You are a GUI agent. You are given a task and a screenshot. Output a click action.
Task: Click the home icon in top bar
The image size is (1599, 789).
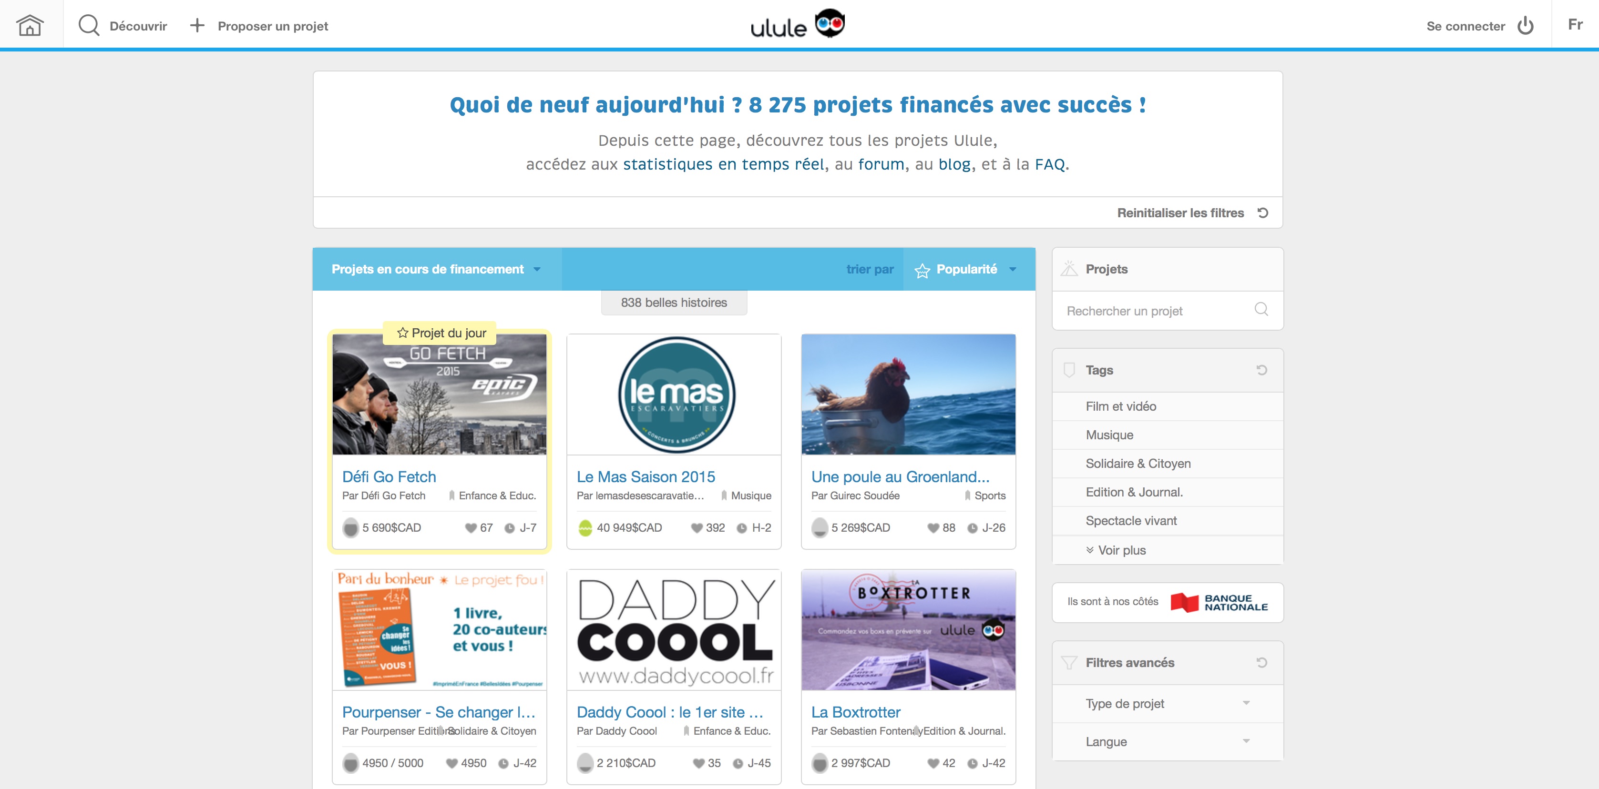click(x=30, y=25)
